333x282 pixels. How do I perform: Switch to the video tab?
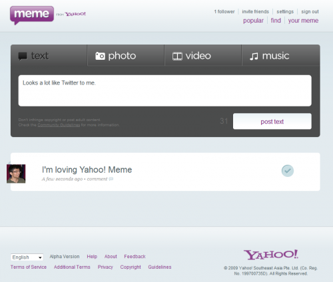[203, 55]
